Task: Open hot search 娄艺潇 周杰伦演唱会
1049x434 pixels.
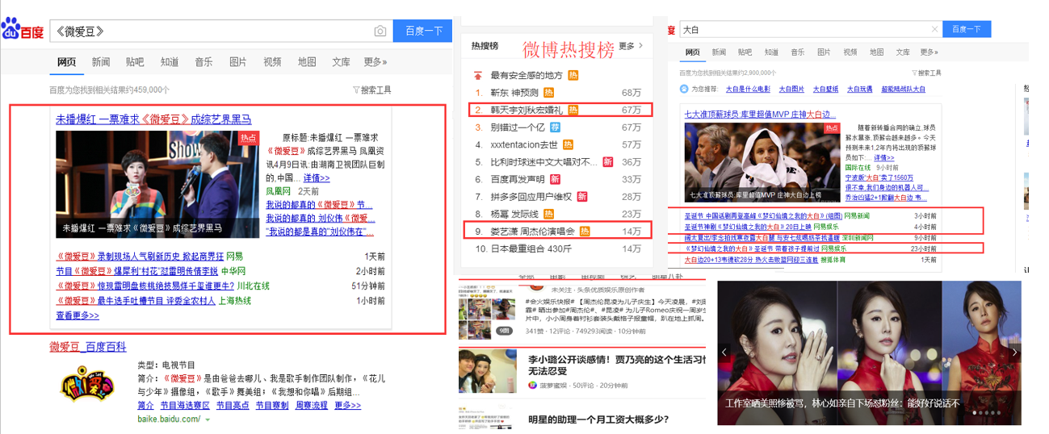Action: (533, 232)
